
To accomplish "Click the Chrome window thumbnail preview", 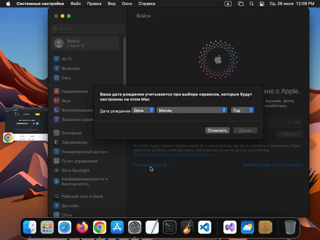I will coord(27,124).
